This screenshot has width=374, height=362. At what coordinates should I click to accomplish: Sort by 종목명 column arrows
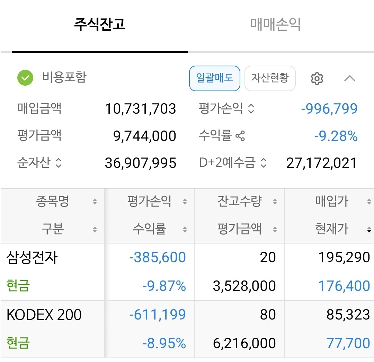pos(95,202)
